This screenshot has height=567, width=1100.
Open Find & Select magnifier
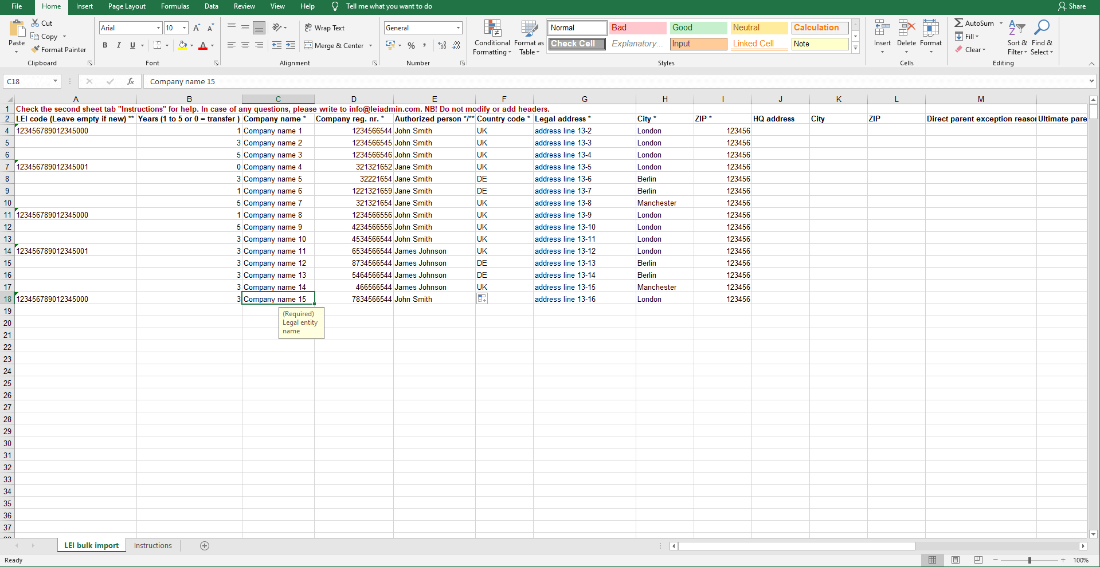tap(1042, 37)
